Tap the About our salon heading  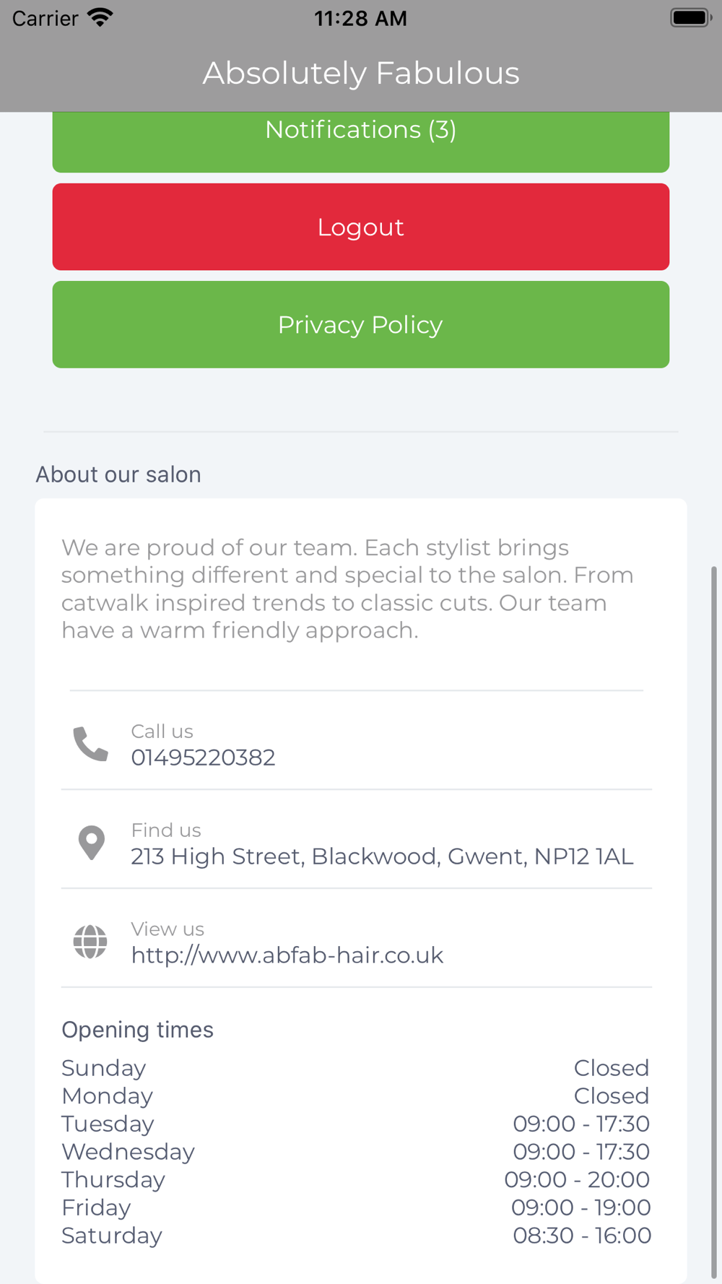pyautogui.click(x=118, y=474)
